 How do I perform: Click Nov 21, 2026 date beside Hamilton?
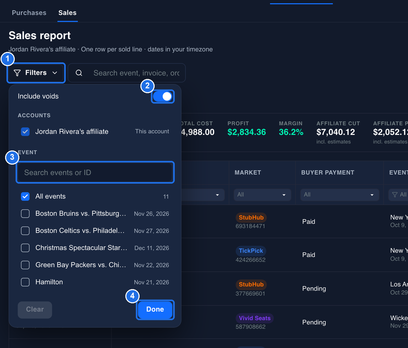click(x=151, y=282)
